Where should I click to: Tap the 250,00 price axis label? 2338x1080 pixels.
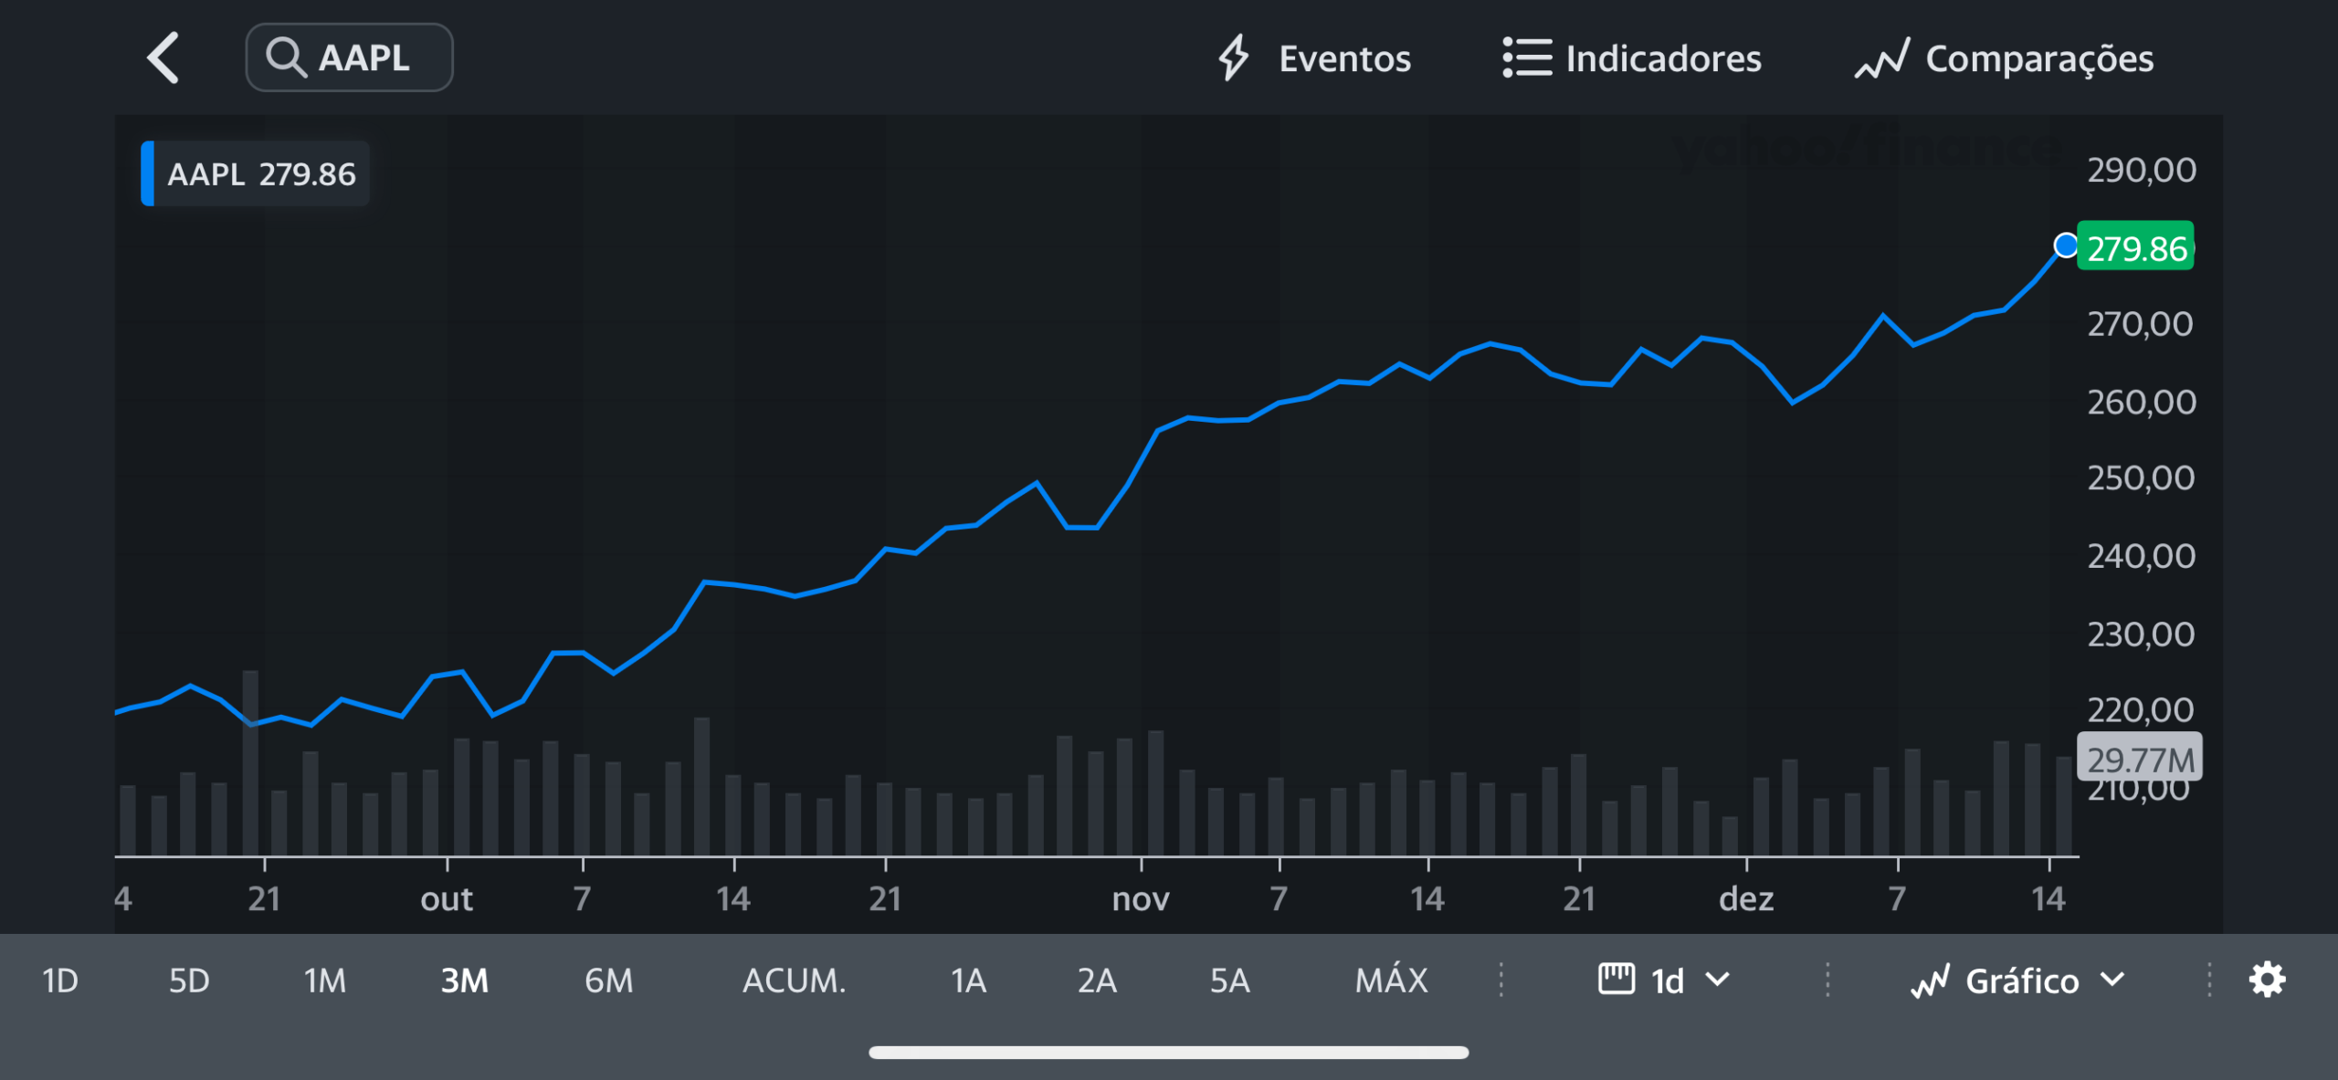pyautogui.click(x=2141, y=478)
